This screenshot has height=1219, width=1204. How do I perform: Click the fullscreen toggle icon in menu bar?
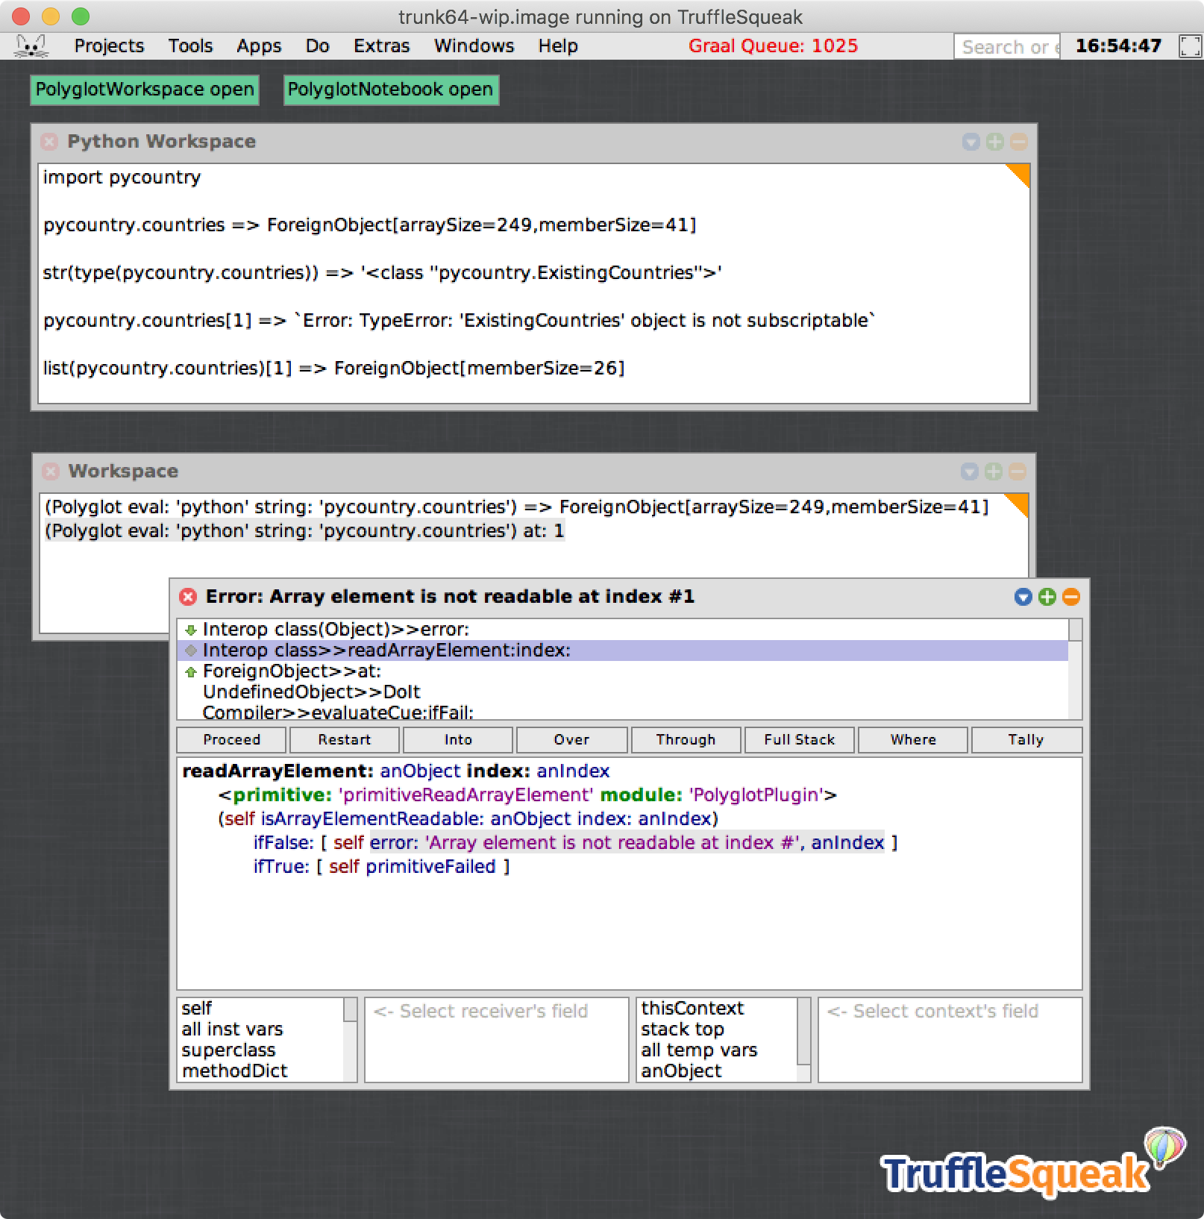[1190, 46]
